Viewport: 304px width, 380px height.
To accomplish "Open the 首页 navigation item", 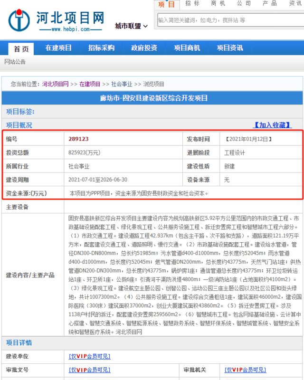I will coord(21,48).
